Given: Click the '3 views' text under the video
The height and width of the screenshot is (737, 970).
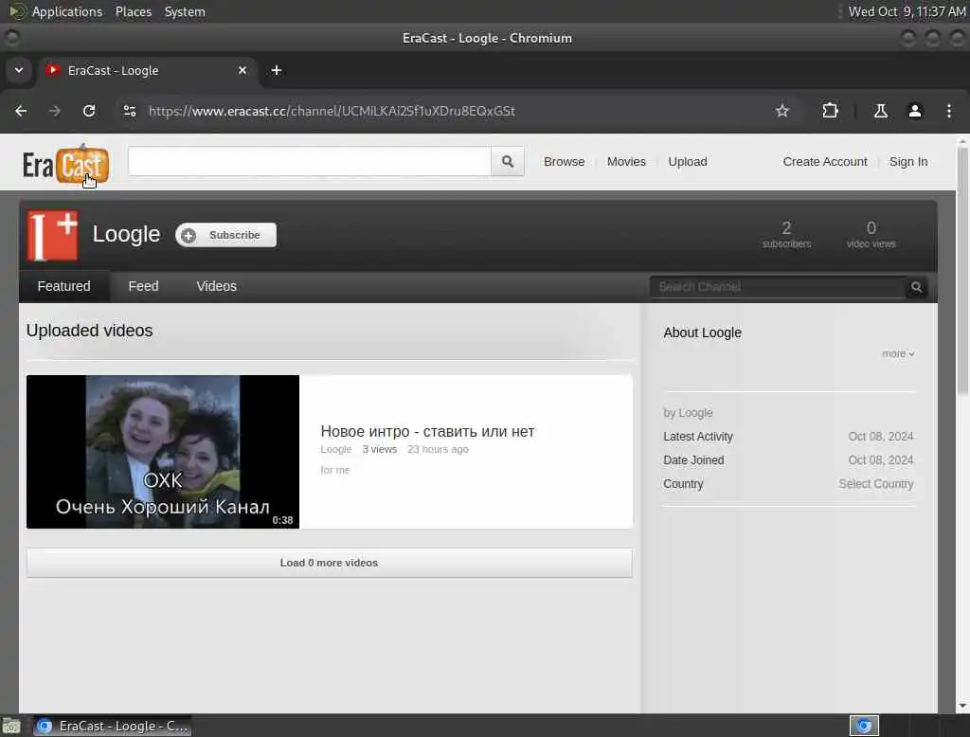Looking at the screenshot, I should pyautogui.click(x=379, y=449).
